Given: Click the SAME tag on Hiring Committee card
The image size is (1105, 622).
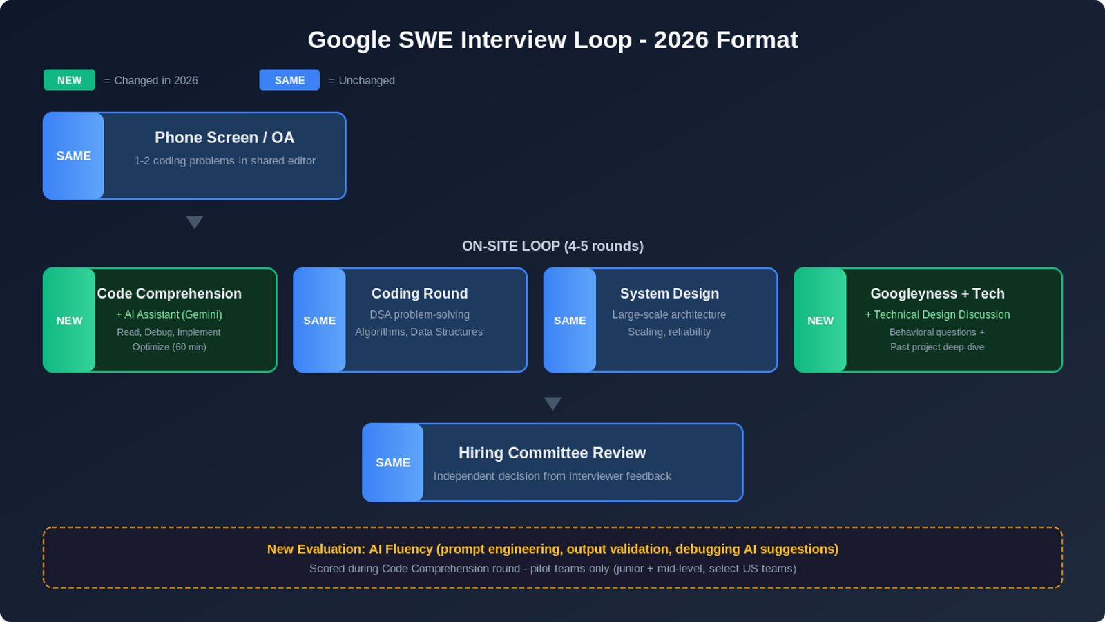Looking at the screenshot, I should [393, 463].
